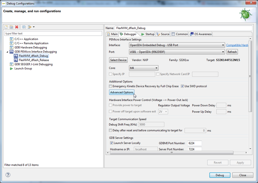The height and width of the screenshot is (183, 258).
Task: Click the Debug button
Action: 220,175
